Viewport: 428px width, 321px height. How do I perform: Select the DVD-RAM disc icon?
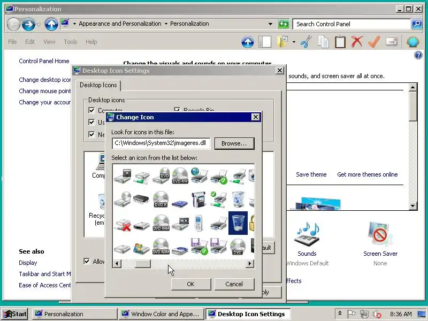161,223
